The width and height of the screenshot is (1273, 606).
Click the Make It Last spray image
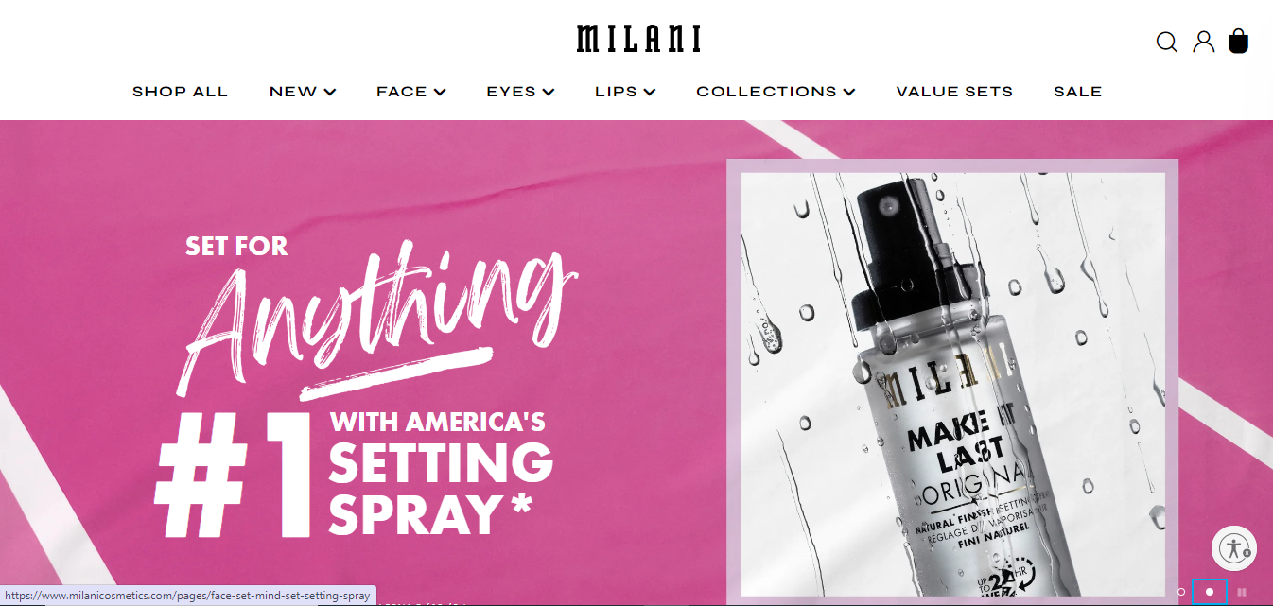click(x=952, y=383)
